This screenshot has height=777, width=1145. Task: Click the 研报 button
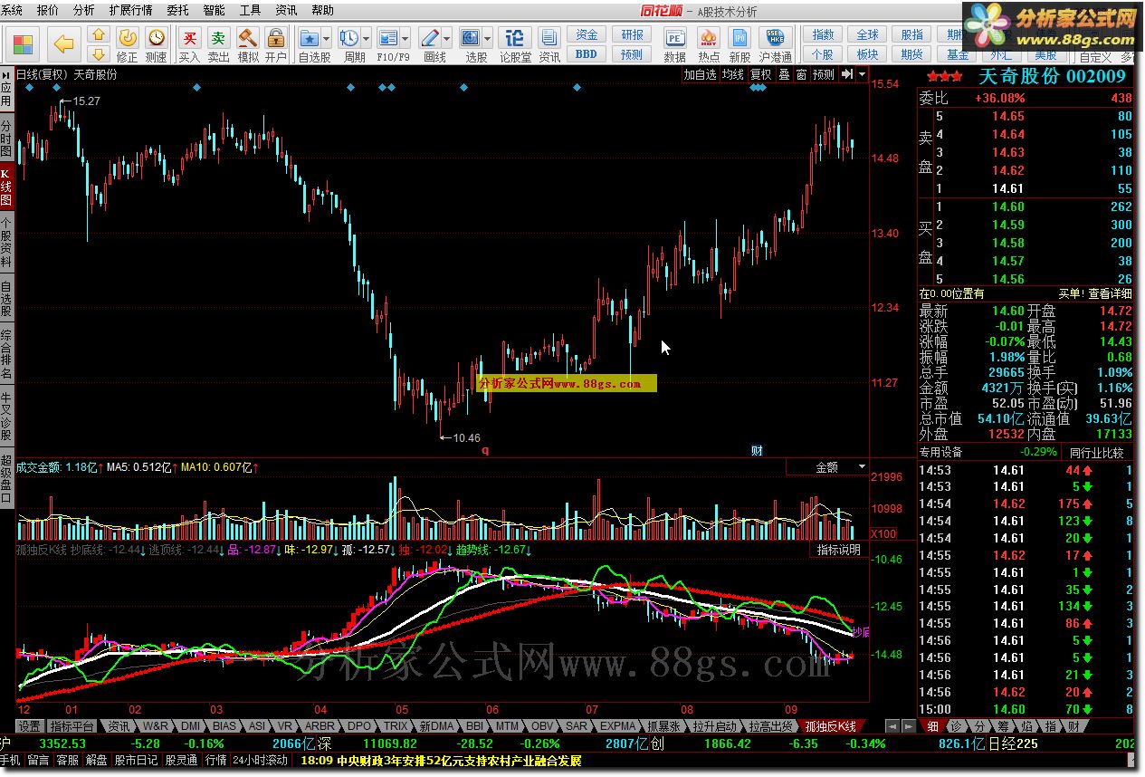(633, 34)
